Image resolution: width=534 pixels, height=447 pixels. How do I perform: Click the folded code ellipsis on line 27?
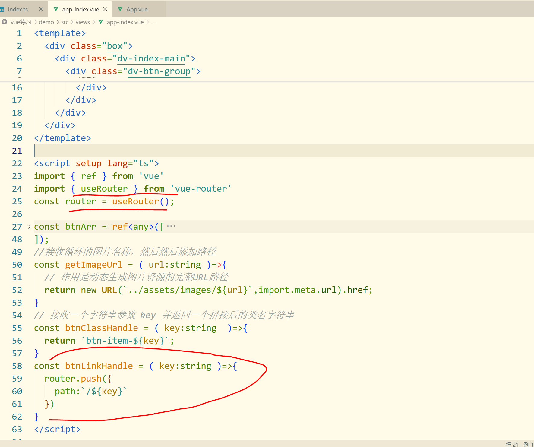pos(171,226)
